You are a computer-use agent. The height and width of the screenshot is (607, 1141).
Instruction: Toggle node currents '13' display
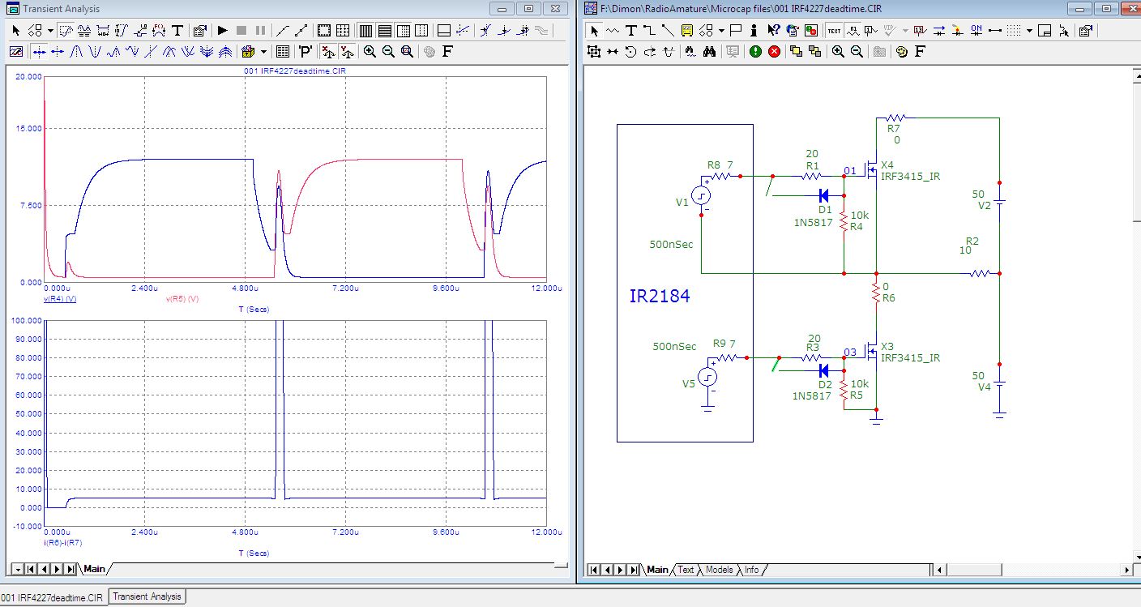919,31
